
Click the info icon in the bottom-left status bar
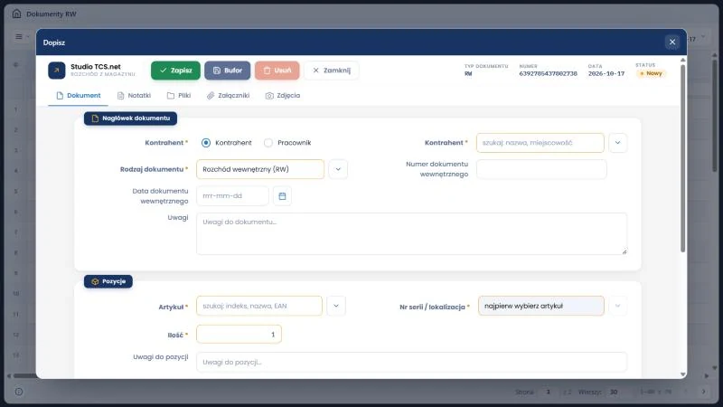point(19,392)
